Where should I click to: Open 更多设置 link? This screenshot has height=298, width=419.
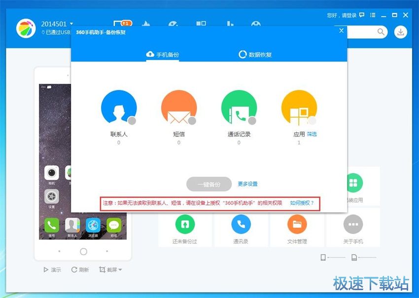click(x=248, y=184)
